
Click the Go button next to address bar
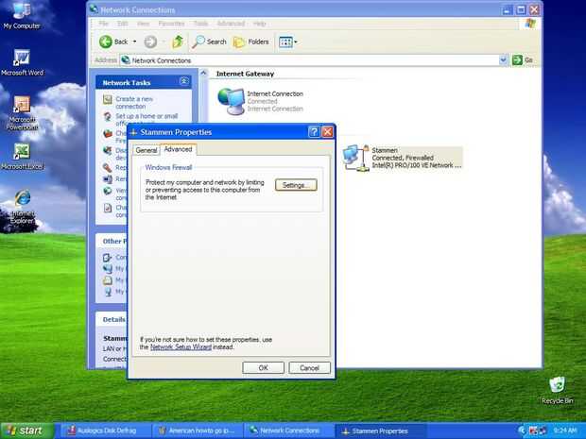tap(523, 59)
